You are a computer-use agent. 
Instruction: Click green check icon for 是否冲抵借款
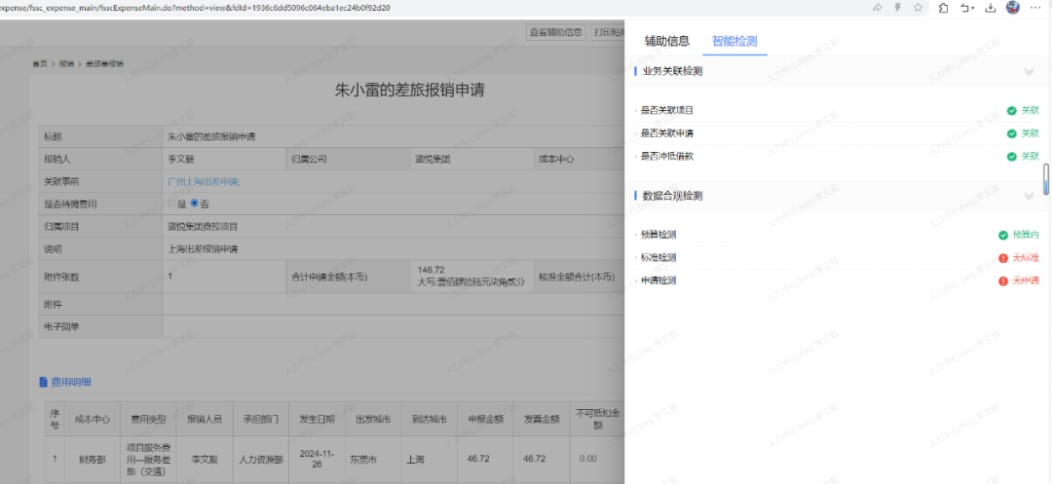[1012, 156]
